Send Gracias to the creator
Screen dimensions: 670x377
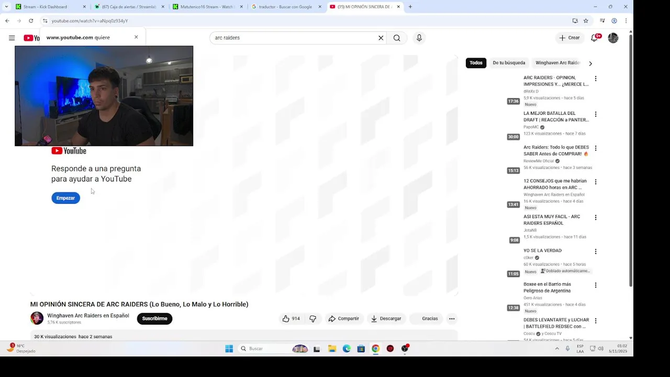pyautogui.click(x=426, y=318)
